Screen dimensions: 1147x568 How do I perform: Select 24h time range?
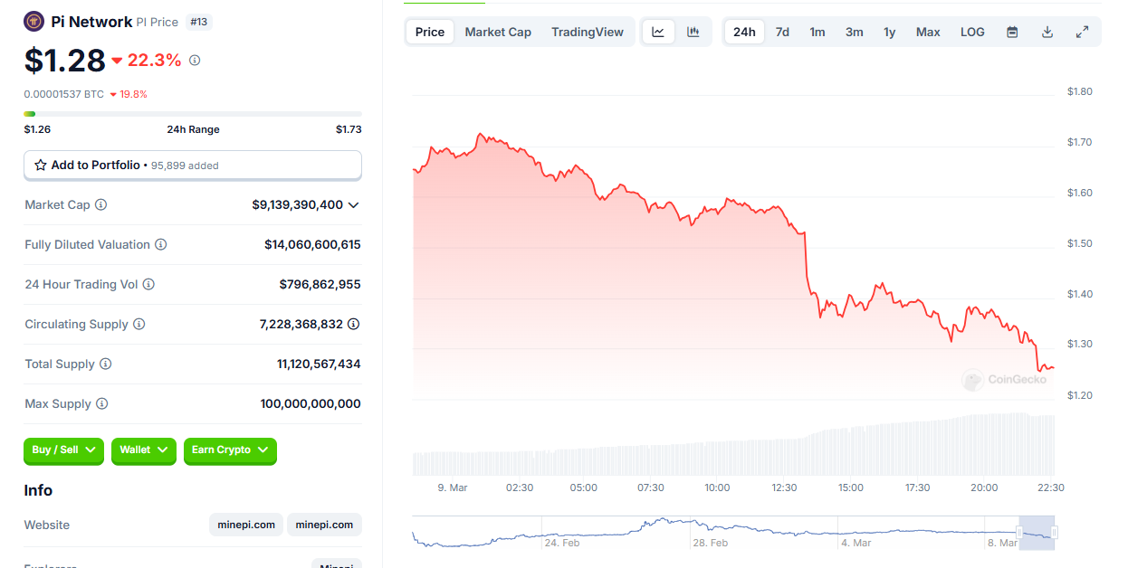[x=744, y=32]
